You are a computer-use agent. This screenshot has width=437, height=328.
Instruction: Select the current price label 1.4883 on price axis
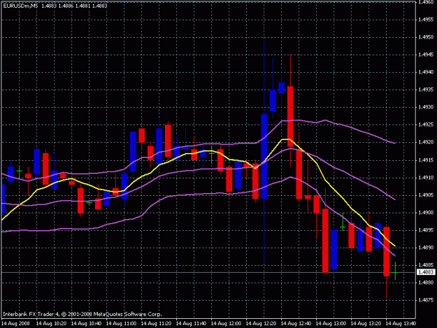point(426,272)
